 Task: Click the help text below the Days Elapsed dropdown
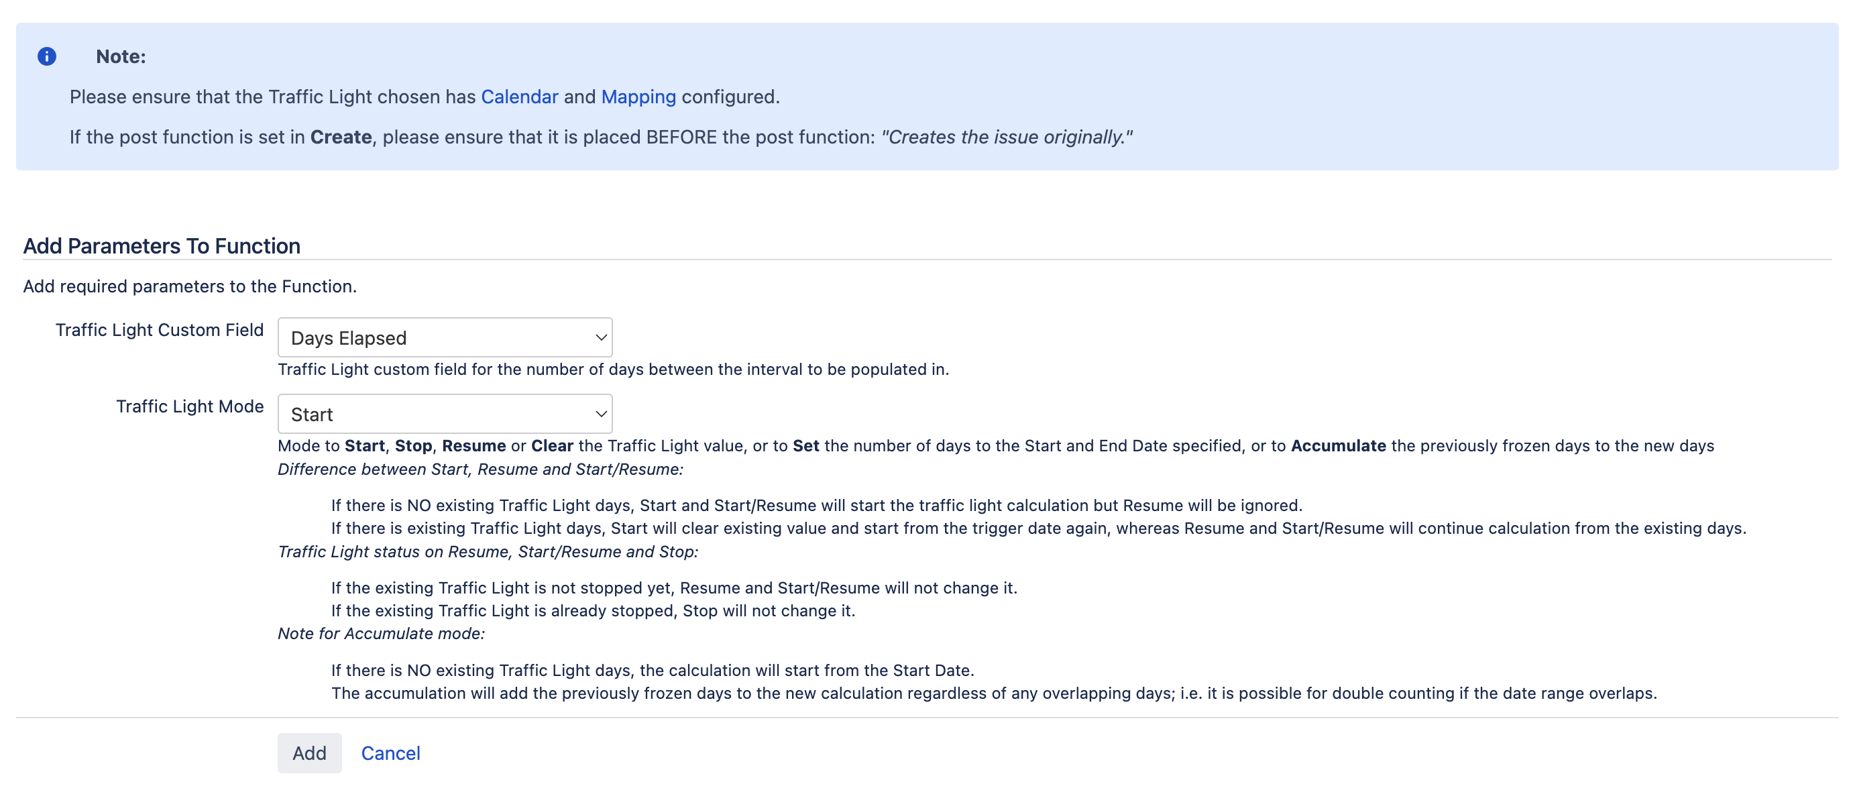[x=613, y=370]
